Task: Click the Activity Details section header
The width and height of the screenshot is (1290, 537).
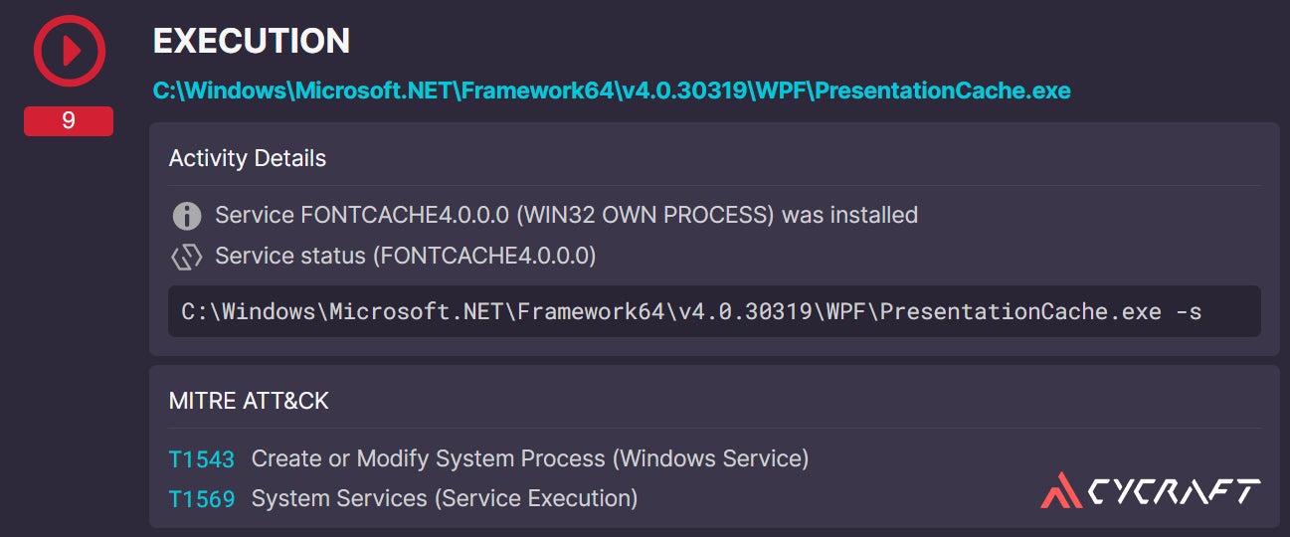Action: click(248, 158)
